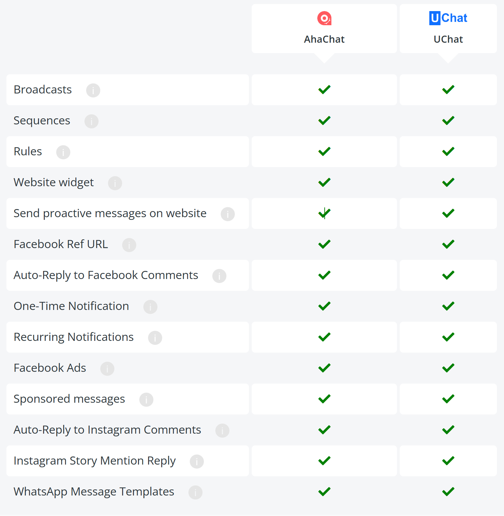Click the UChat logo
Image resolution: width=504 pixels, height=516 pixels.
coord(448,18)
